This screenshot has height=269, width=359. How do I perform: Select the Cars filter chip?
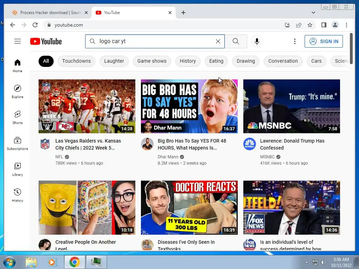pos(316,61)
